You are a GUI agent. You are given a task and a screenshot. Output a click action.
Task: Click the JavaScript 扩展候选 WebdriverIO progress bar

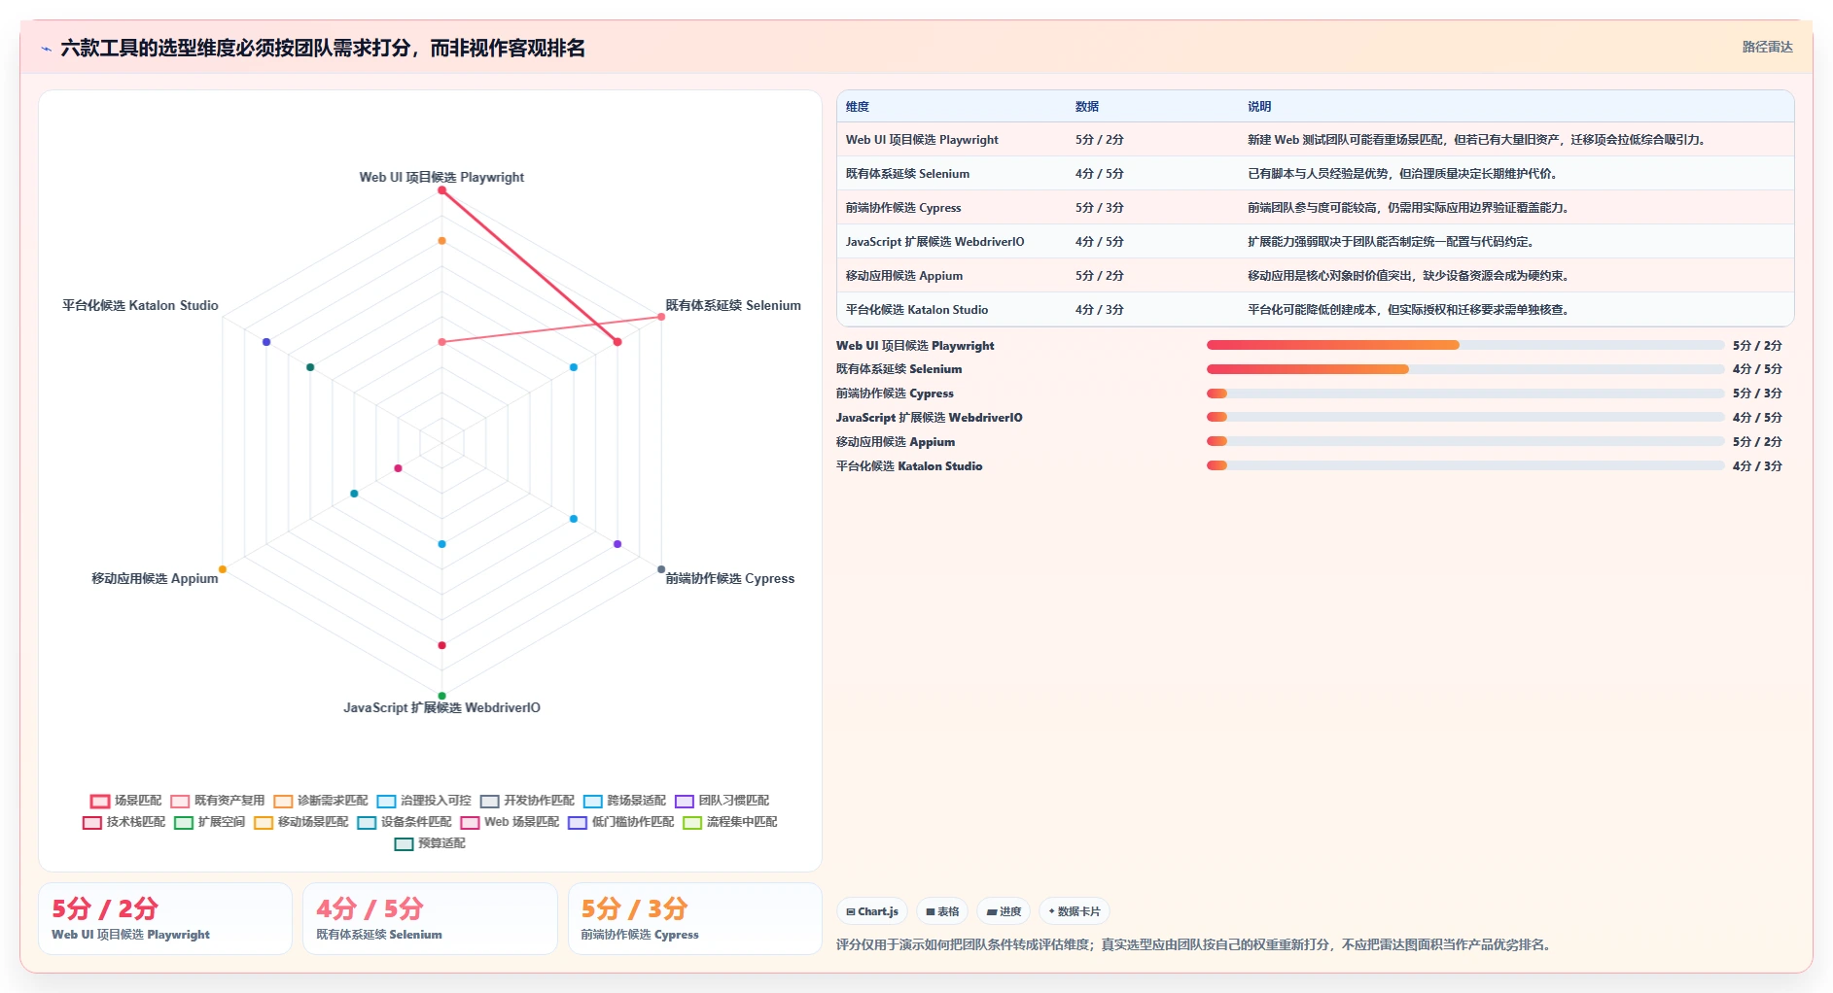(1465, 417)
